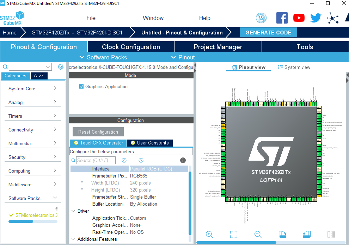Zoom out of the pinout view
This screenshot has width=349, height=245.
[x=258, y=234]
